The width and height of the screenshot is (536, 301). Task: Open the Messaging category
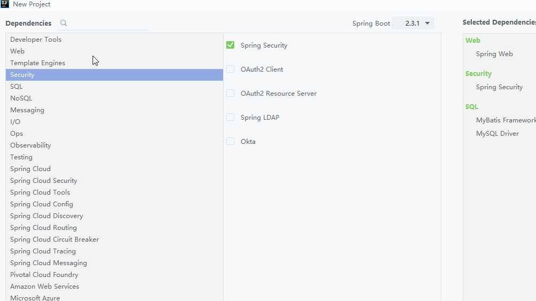click(27, 110)
